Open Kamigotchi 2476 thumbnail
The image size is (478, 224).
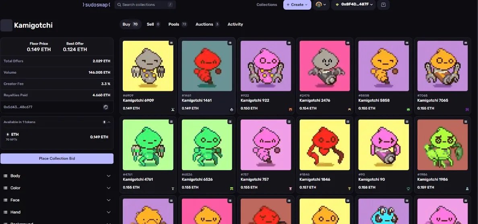pyautogui.click(x=325, y=66)
